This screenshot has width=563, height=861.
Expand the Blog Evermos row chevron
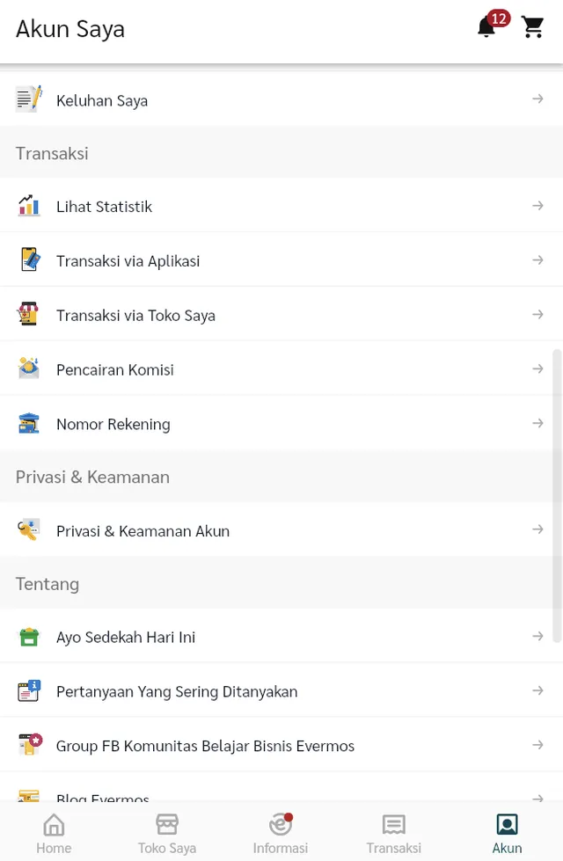tap(537, 799)
